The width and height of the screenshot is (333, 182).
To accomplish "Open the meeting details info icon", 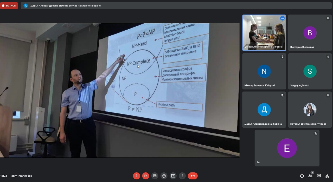I will point(302,176).
